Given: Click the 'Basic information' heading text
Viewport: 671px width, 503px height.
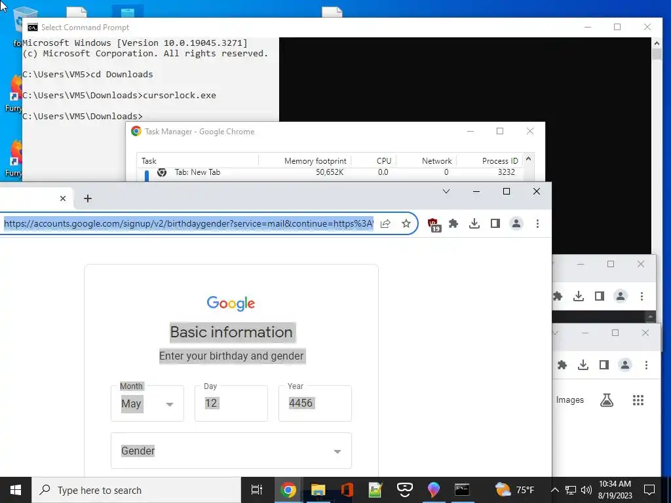Looking at the screenshot, I should coord(231,332).
